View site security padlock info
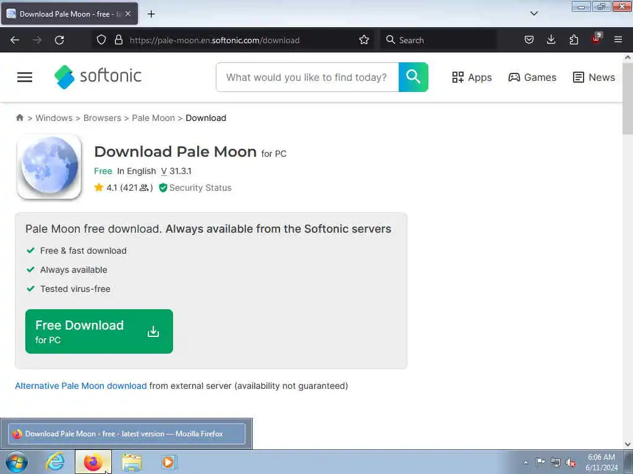 pyautogui.click(x=118, y=40)
